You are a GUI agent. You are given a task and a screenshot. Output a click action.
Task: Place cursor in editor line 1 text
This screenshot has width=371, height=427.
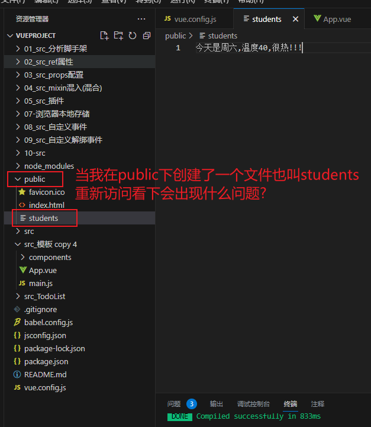(x=249, y=48)
